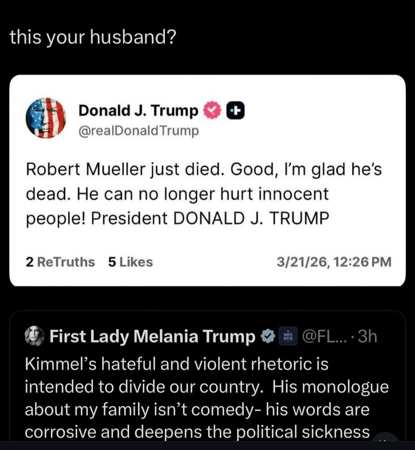Image resolution: width=415 pixels, height=450 pixels.
Task: Tap the blue verified badge beside Melania Trump
Action: tap(268, 336)
